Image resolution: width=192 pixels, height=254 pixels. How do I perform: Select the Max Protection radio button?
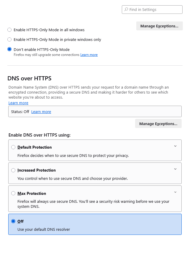pos(13,193)
